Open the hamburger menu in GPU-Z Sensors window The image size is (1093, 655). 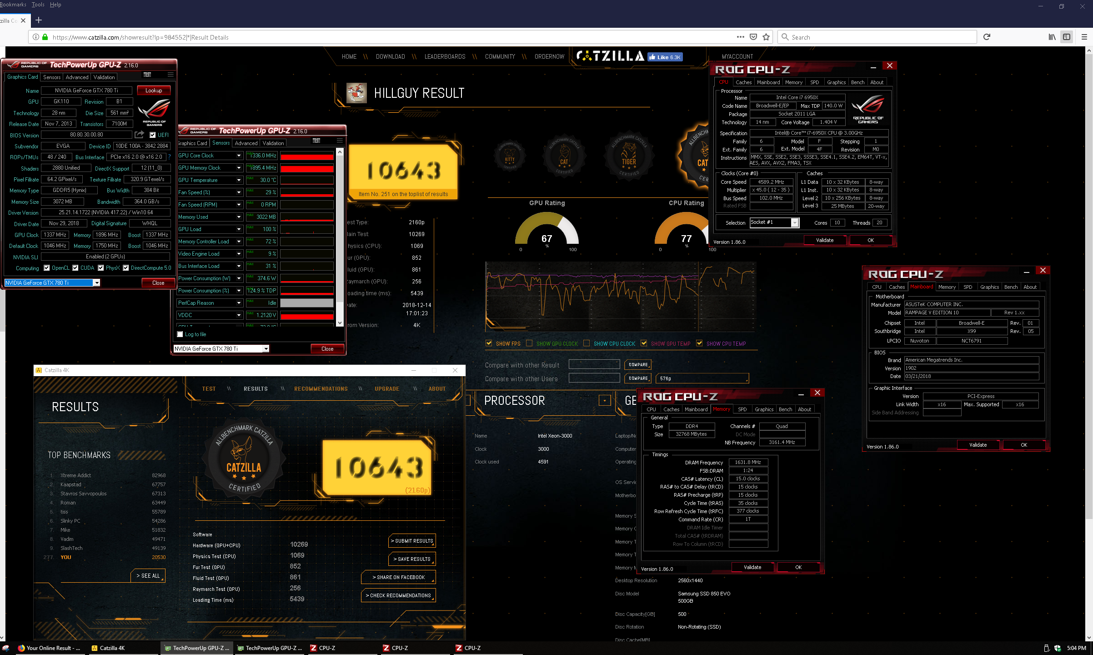click(340, 141)
